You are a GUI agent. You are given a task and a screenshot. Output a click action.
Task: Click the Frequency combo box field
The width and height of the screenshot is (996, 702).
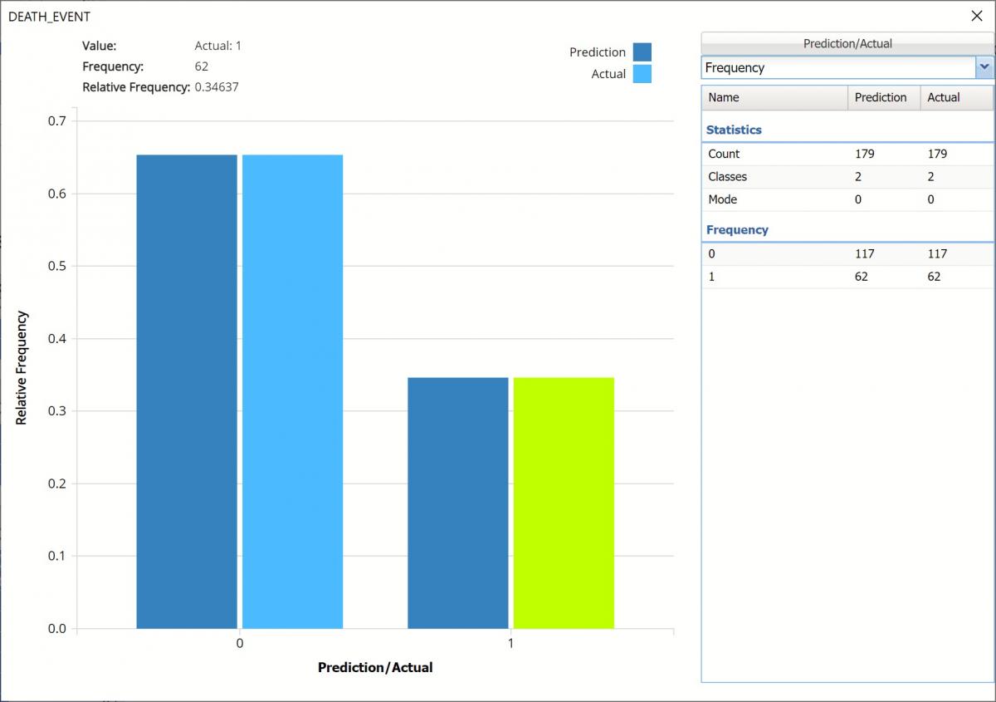tap(838, 67)
